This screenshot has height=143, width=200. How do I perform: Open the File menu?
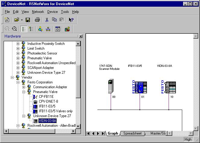pos(7,12)
